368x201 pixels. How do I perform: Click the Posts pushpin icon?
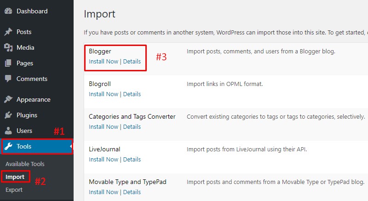click(8, 32)
